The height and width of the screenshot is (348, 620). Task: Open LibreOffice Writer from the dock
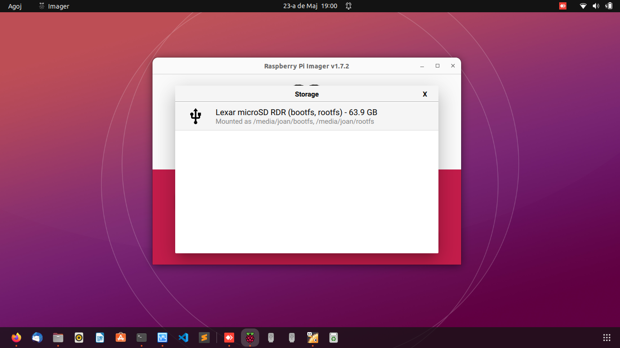click(100, 338)
